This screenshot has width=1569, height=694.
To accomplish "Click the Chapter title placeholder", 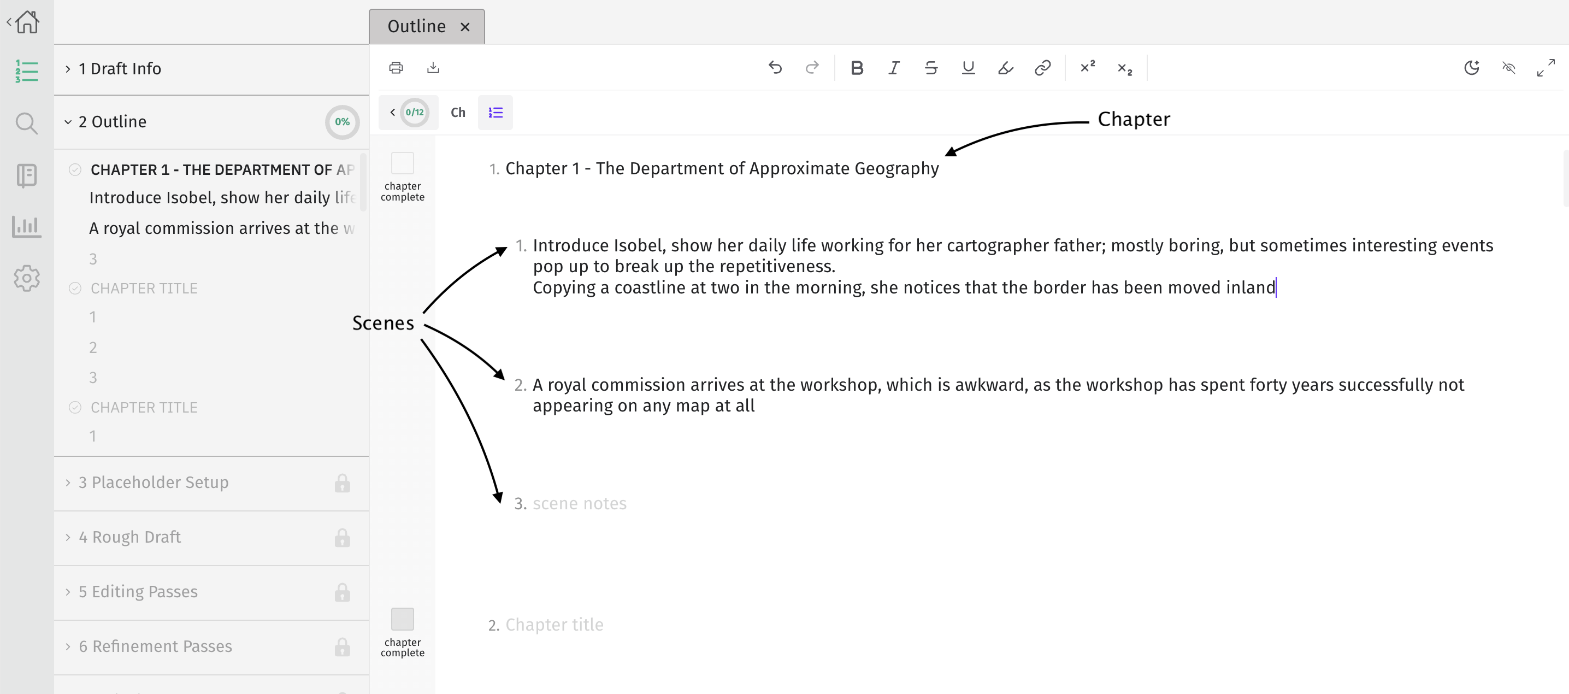I will [555, 625].
